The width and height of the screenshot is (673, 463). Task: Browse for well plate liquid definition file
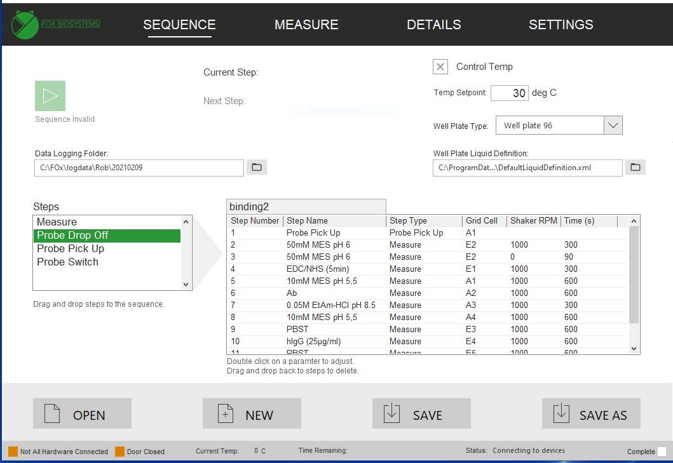636,167
